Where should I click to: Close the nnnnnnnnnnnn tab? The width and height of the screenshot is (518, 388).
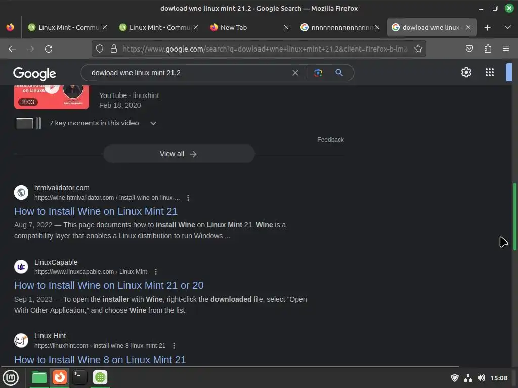click(377, 27)
